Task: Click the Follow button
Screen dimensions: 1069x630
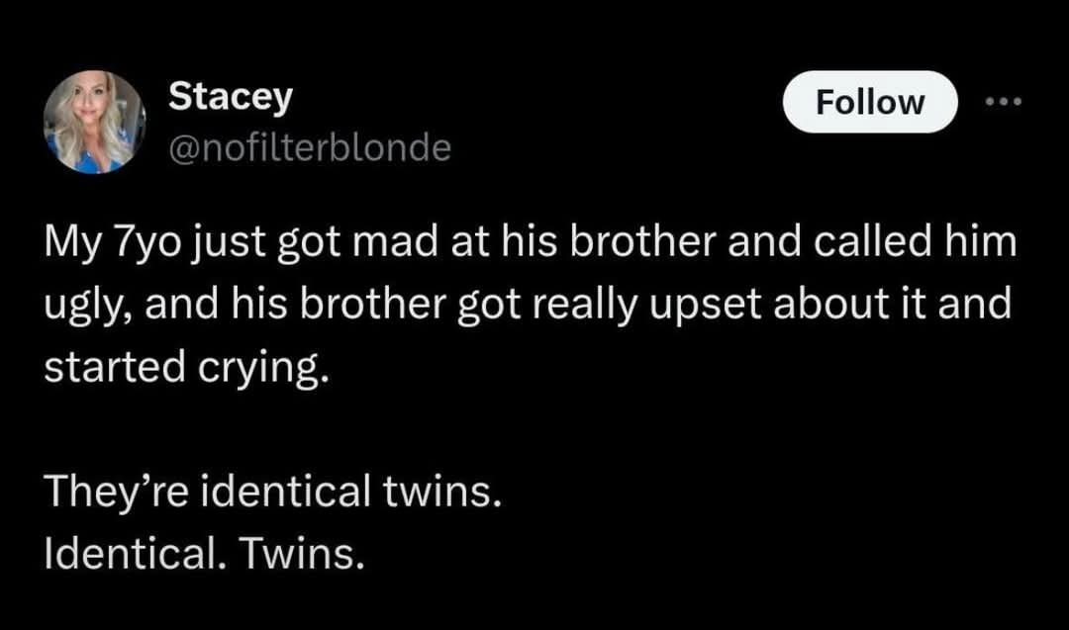Action: [x=870, y=102]
